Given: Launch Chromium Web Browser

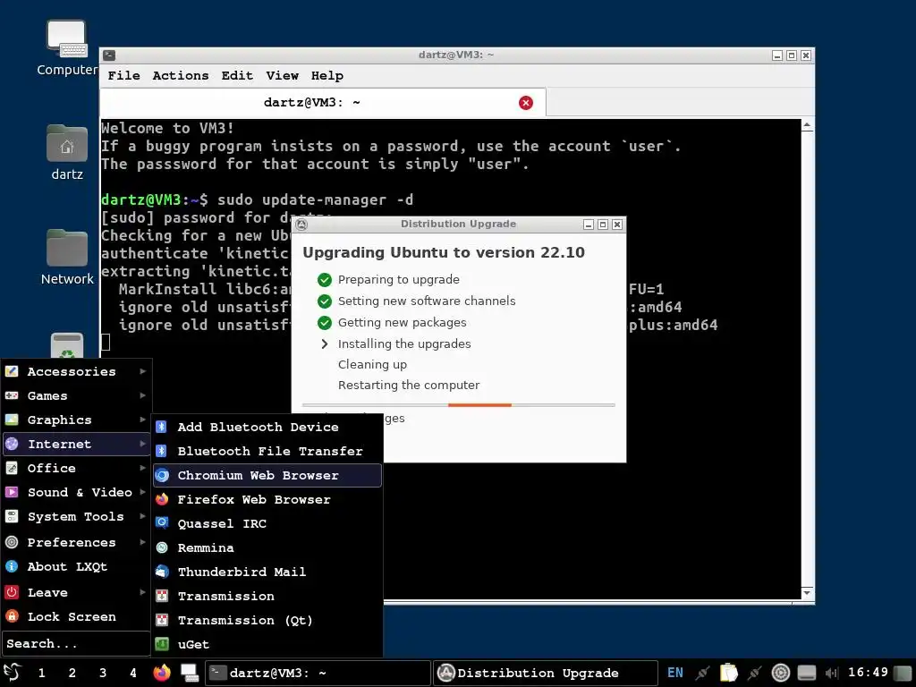Looking at the screenshot, I should tap(267, 476).
